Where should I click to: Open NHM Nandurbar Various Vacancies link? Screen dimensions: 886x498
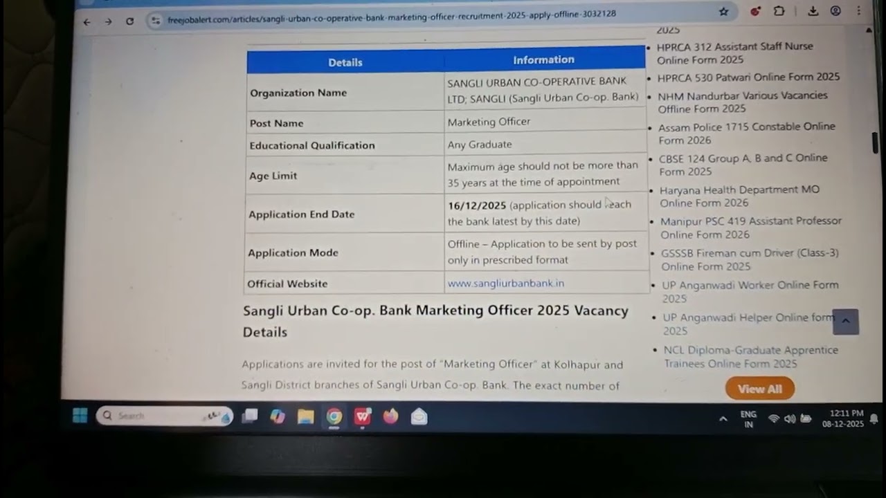pyautogui.click(x=742, y=102)
